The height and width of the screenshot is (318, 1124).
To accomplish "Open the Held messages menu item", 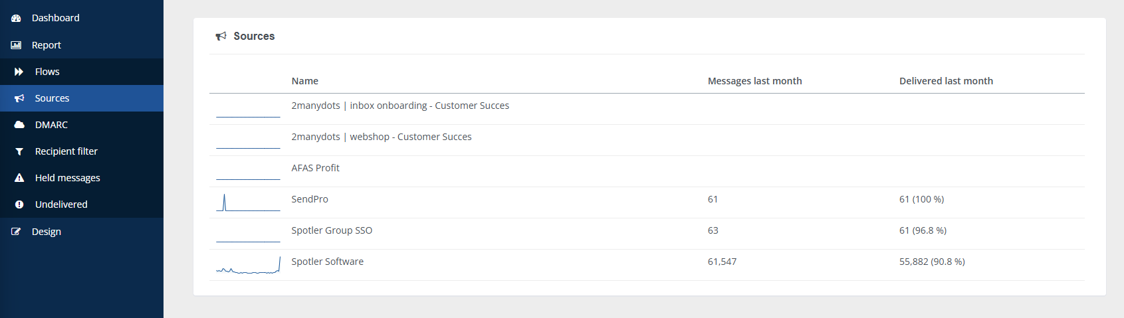I will pos(67,178).
